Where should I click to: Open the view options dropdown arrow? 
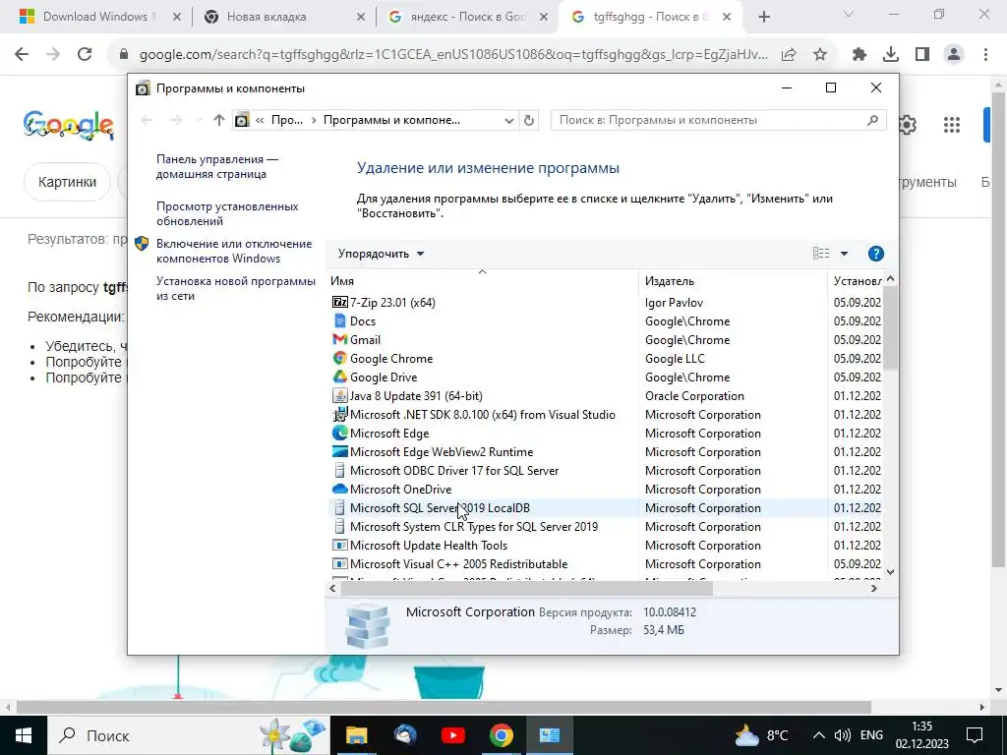844,254
